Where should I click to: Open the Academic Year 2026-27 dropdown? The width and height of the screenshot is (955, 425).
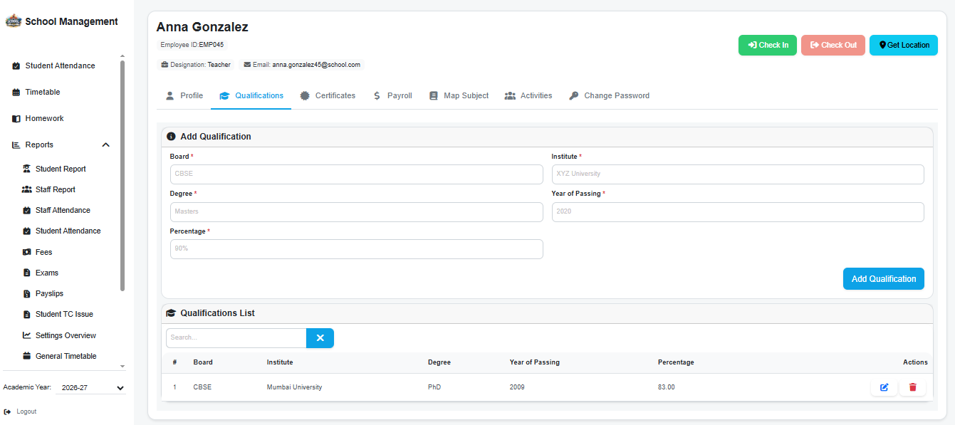tap(90, 388)
